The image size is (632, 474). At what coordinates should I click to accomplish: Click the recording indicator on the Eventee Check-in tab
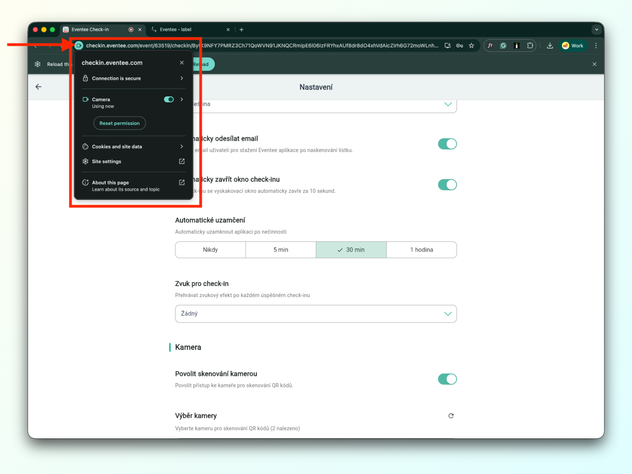point(131,30)
